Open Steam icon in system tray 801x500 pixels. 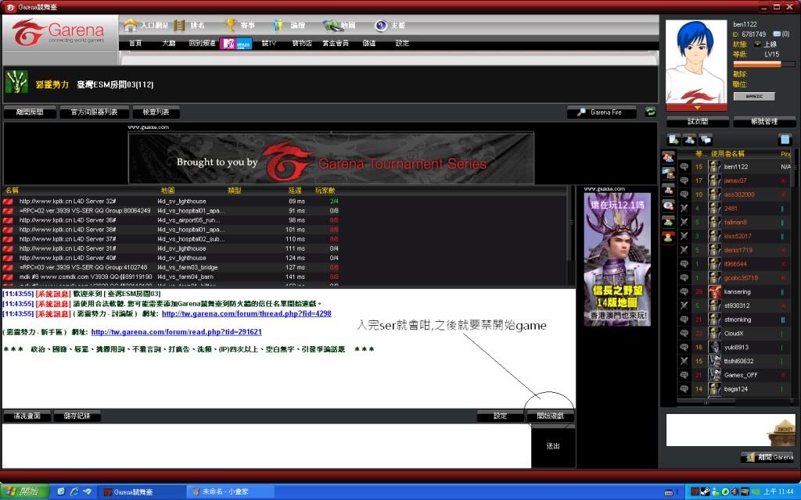(x=705, y=492)
